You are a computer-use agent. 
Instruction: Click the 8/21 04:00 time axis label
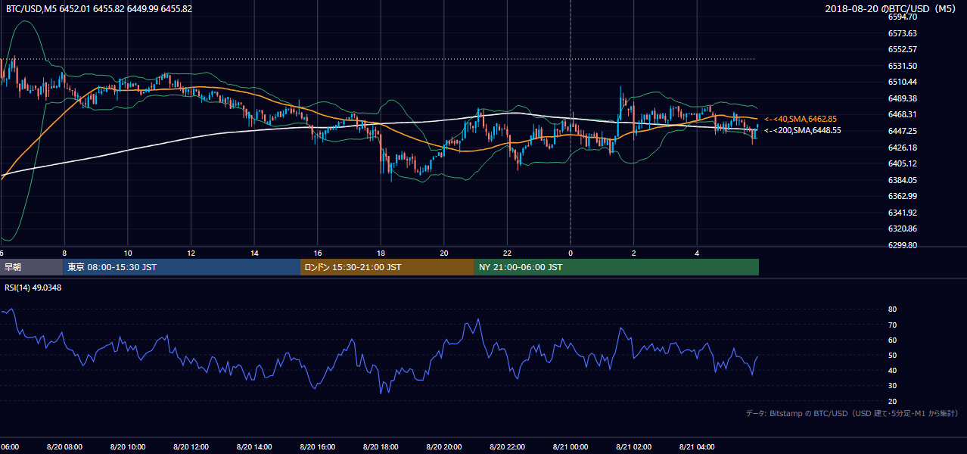point(697,447)
